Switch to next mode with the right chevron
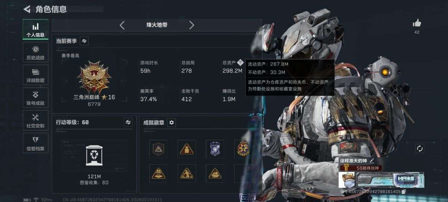The height and width of the screenshot is (202, 448). click(192, 25)
